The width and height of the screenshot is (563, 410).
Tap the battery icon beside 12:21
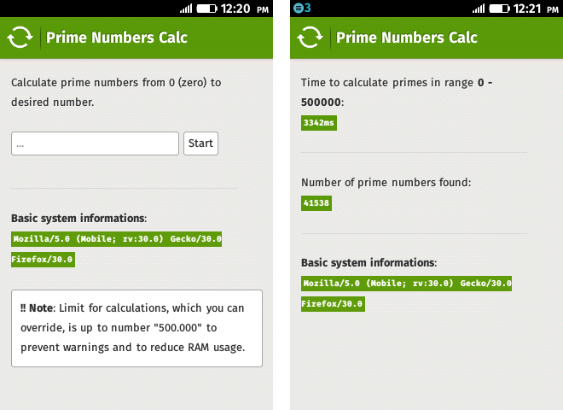[x=497, y=9]
